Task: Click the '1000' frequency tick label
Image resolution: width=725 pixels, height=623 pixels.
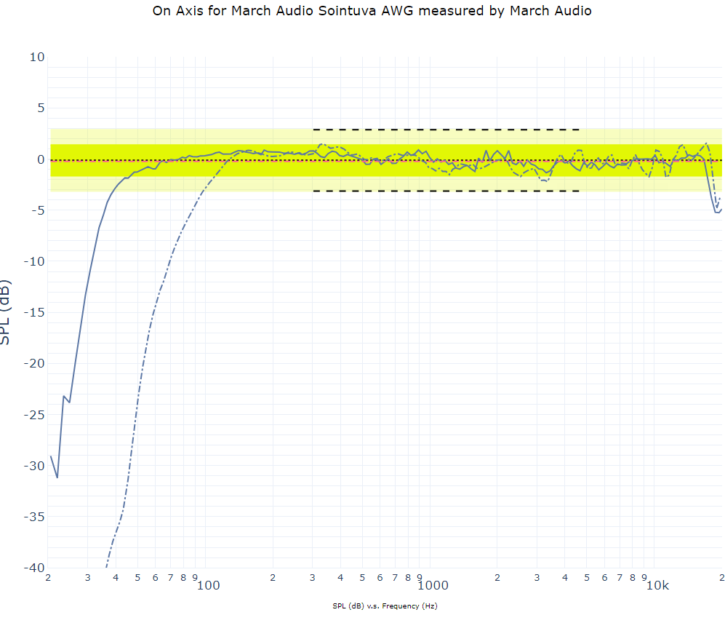Action: [x=433, y=585]
